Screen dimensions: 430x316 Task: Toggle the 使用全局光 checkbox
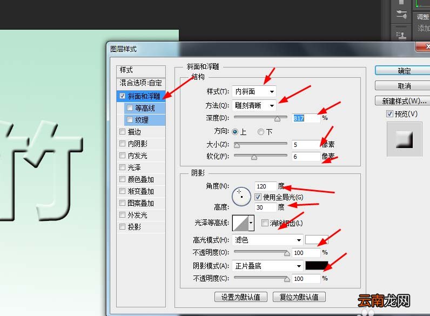click(258, 197)
